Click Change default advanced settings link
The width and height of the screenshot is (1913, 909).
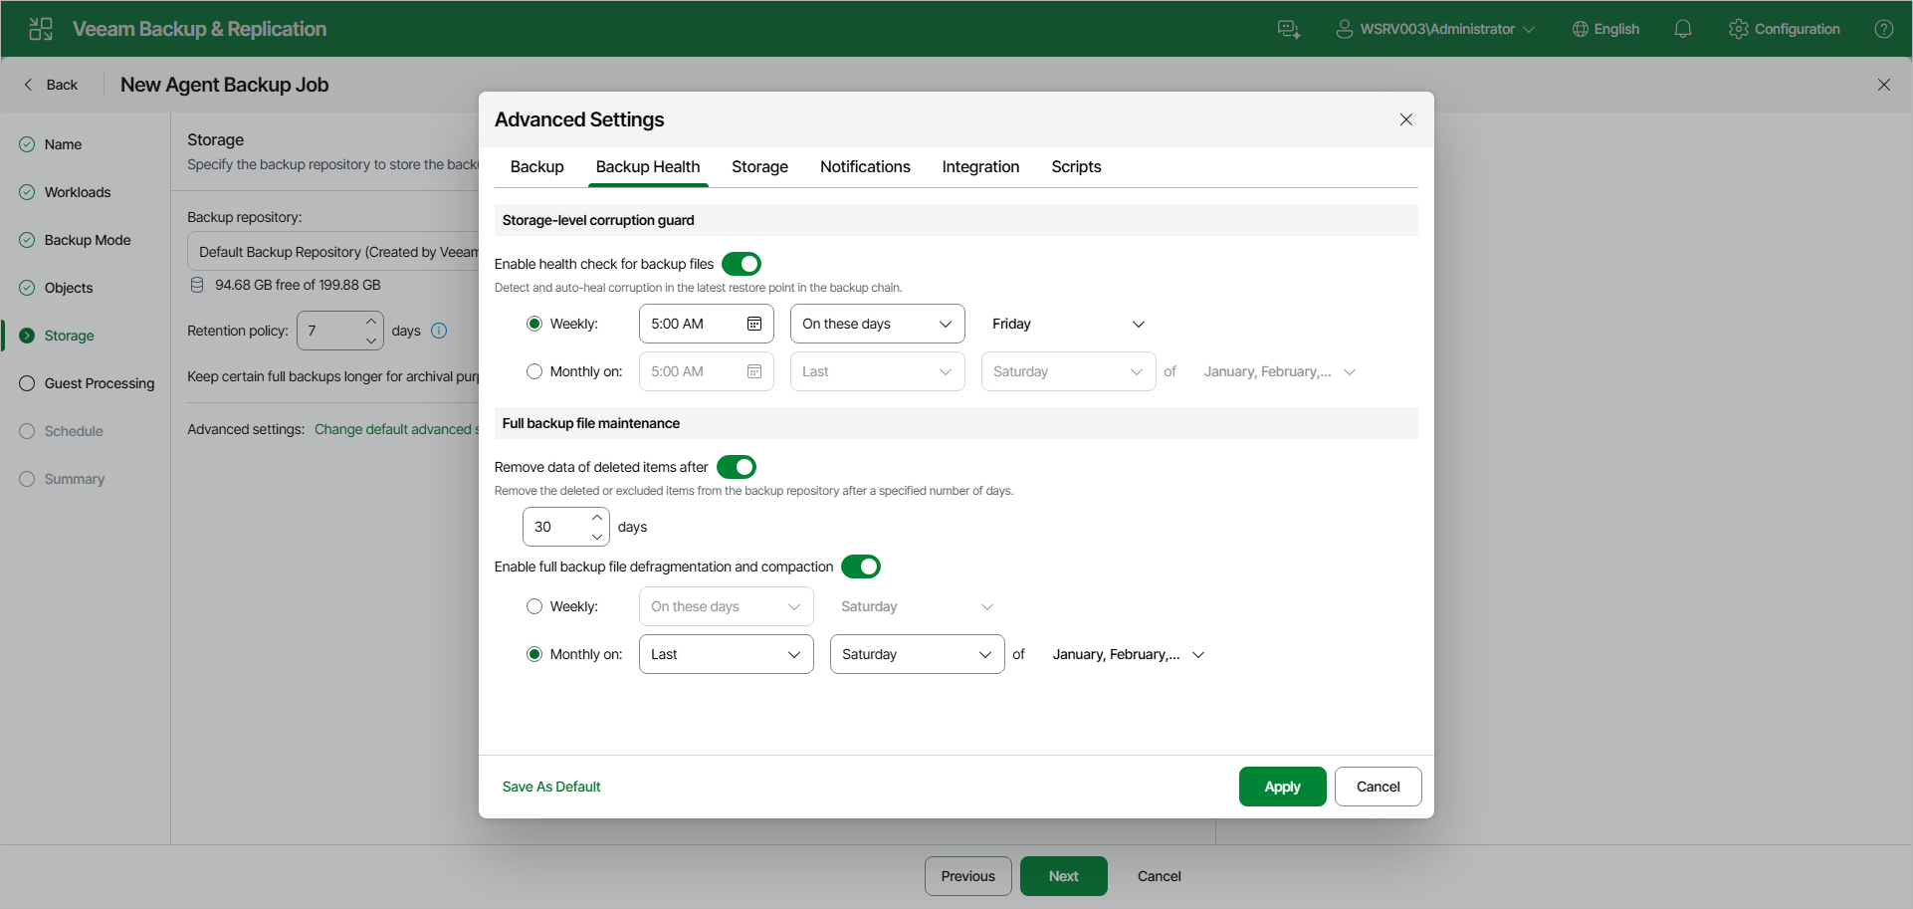click(396, 429)
